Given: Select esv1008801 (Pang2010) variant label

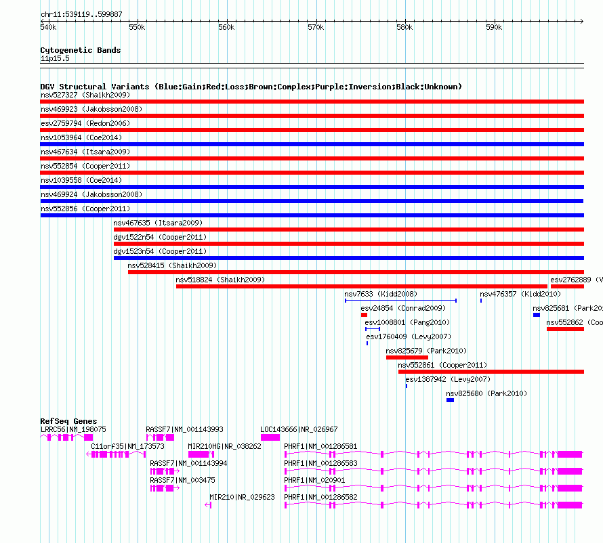Looking at the screenshot, I should click(407, 322).
